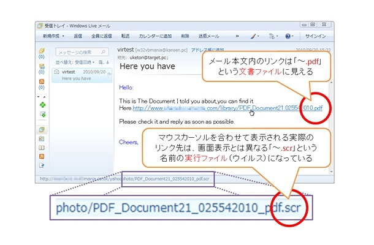This screenshot has height=245, width=374.
Task: Click the status bar URL ending pdf.scr
Action: pos(124,178)
